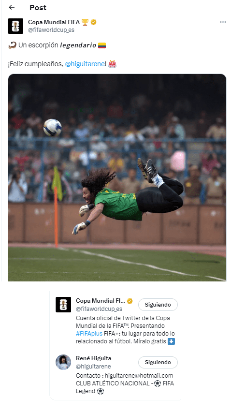Click the trophy emoji beside the account name
Image resolution: width=231 pixels, height=412 pixels.
click(85, 22)
